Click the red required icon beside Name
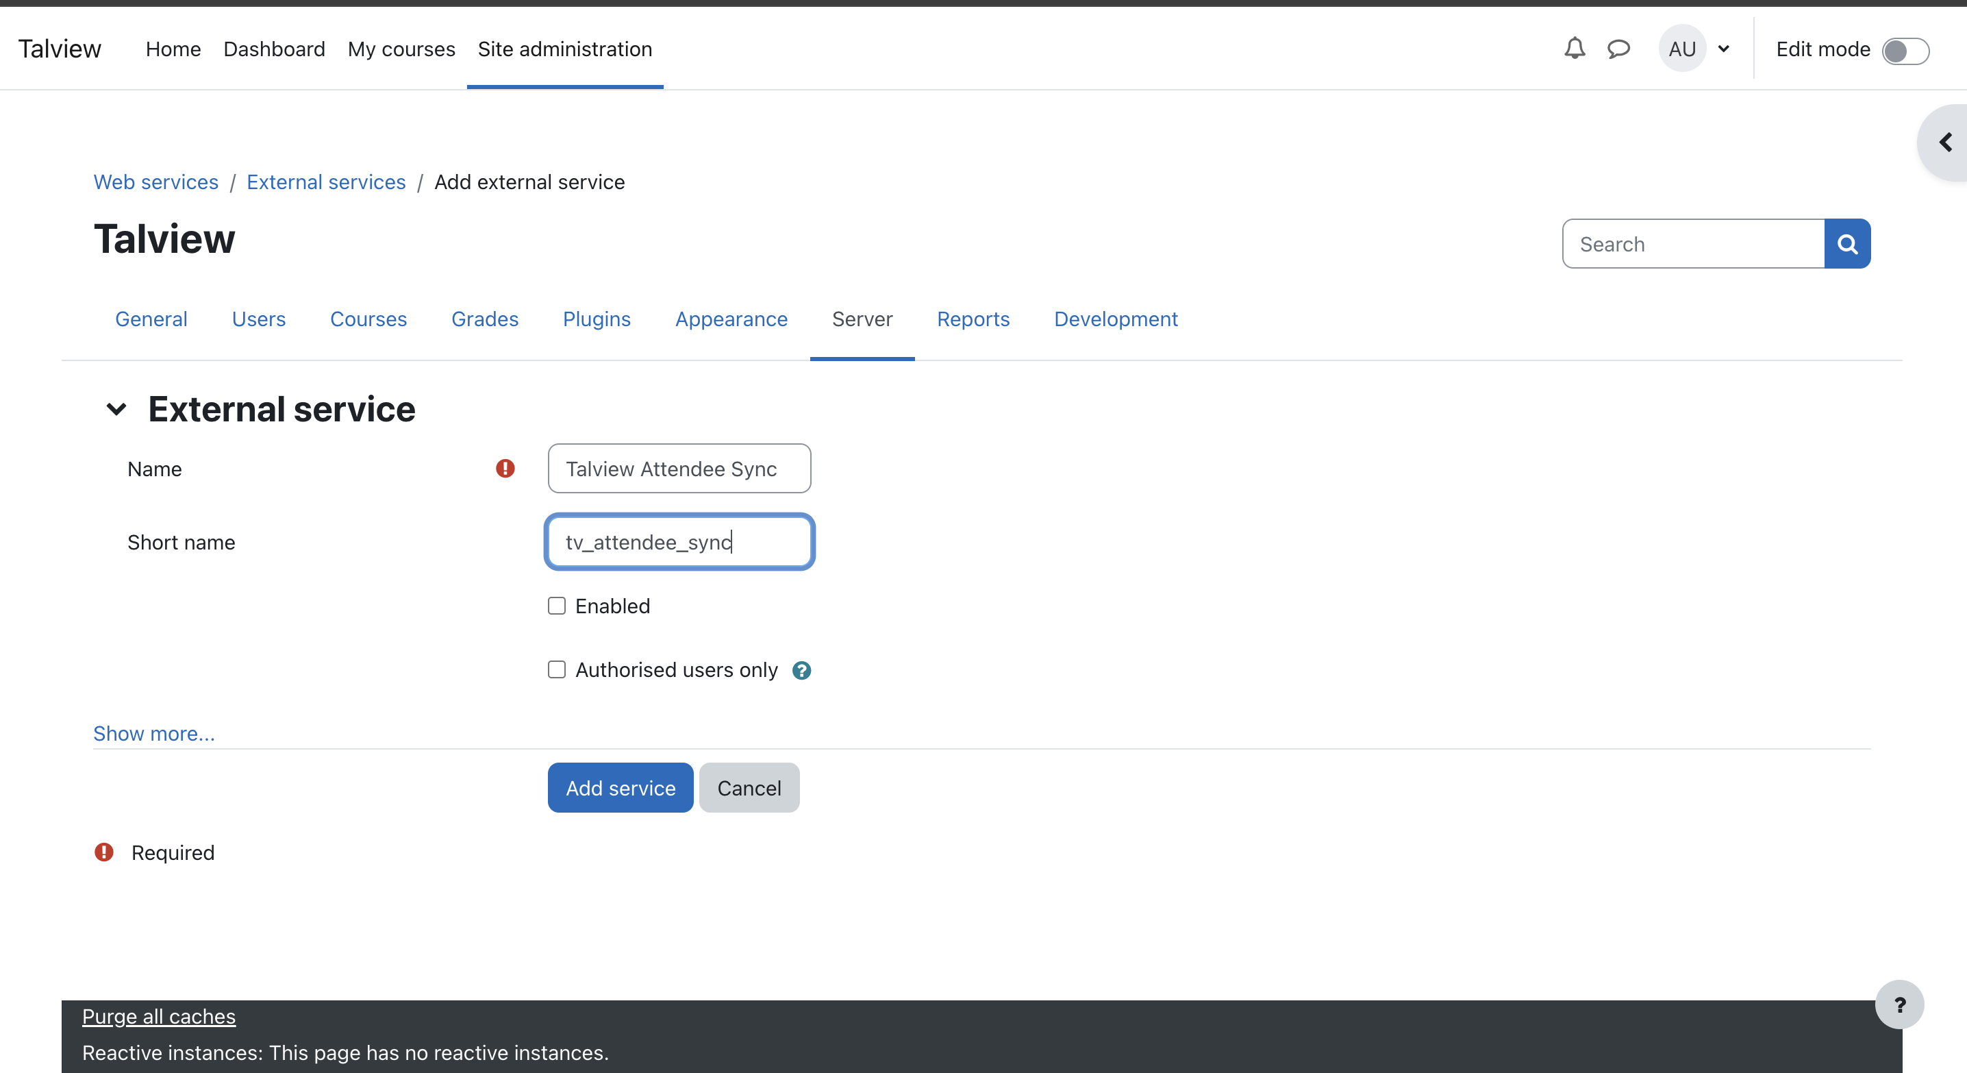Screen dimensions: 1967x1073 (x=505, y=468)
